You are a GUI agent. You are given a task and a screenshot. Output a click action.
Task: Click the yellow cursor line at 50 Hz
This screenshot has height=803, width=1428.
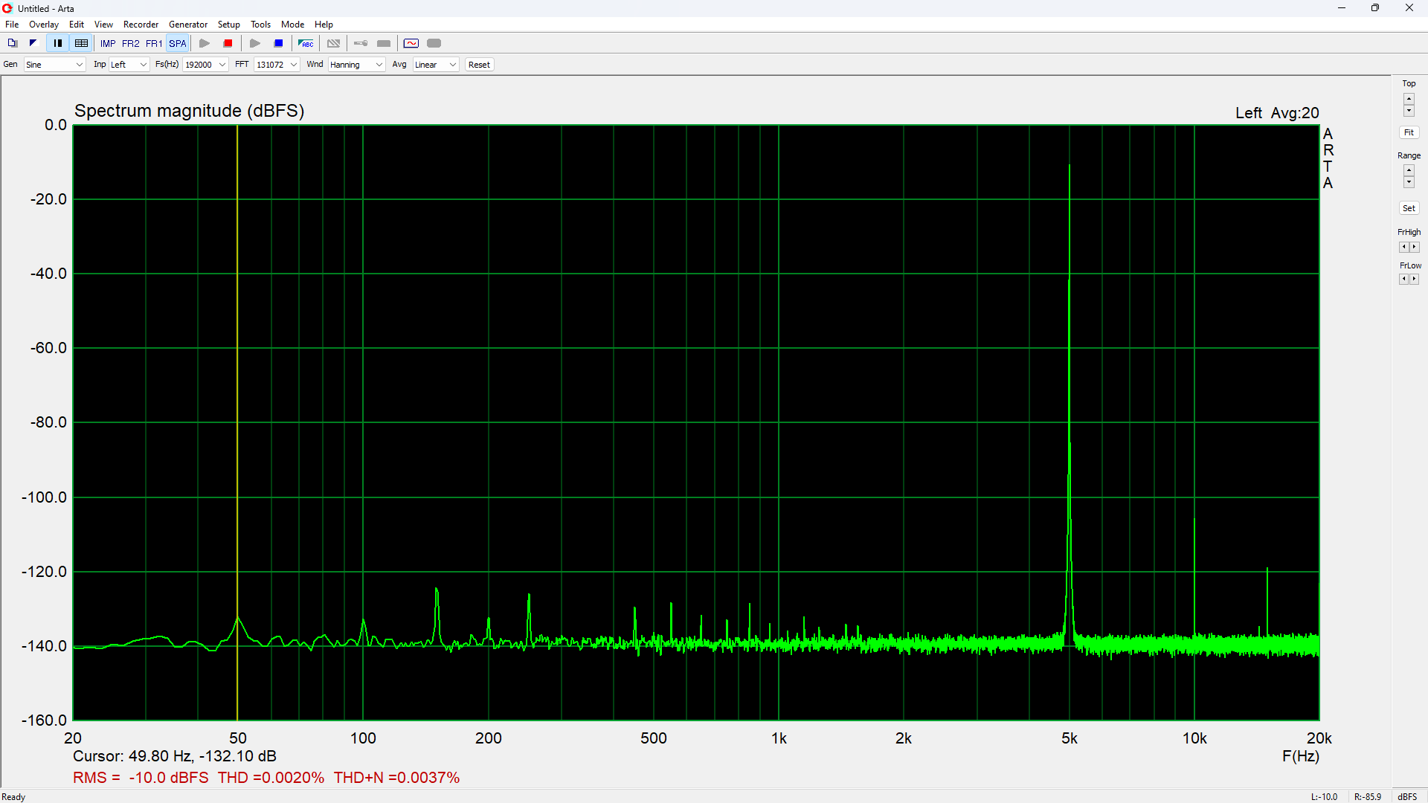tap(237, 422)
